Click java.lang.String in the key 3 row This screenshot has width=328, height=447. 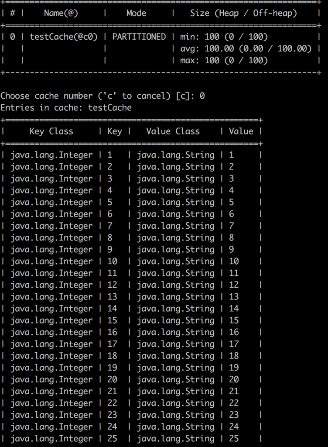coord(175,179)
